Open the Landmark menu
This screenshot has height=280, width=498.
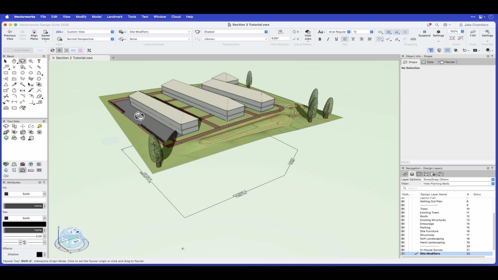click(114, 17)
